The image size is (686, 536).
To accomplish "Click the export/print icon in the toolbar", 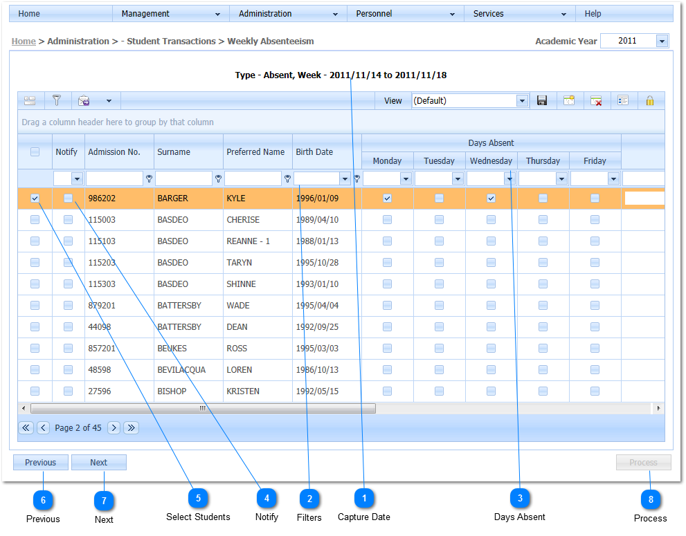I will pyautogui.click(x=84, y=101).
